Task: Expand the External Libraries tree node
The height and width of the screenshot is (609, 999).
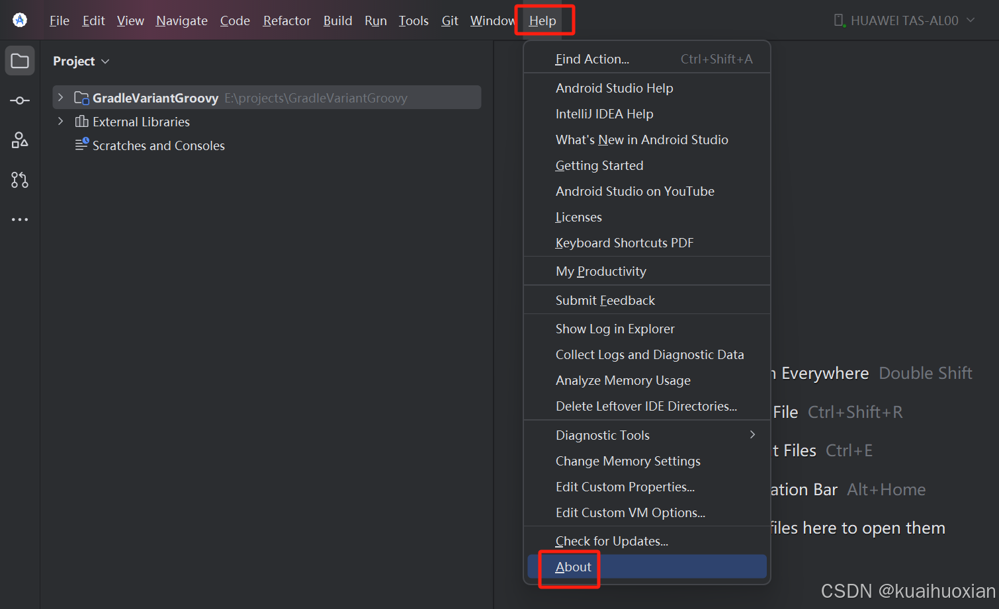Action: (x=60, y=121)
